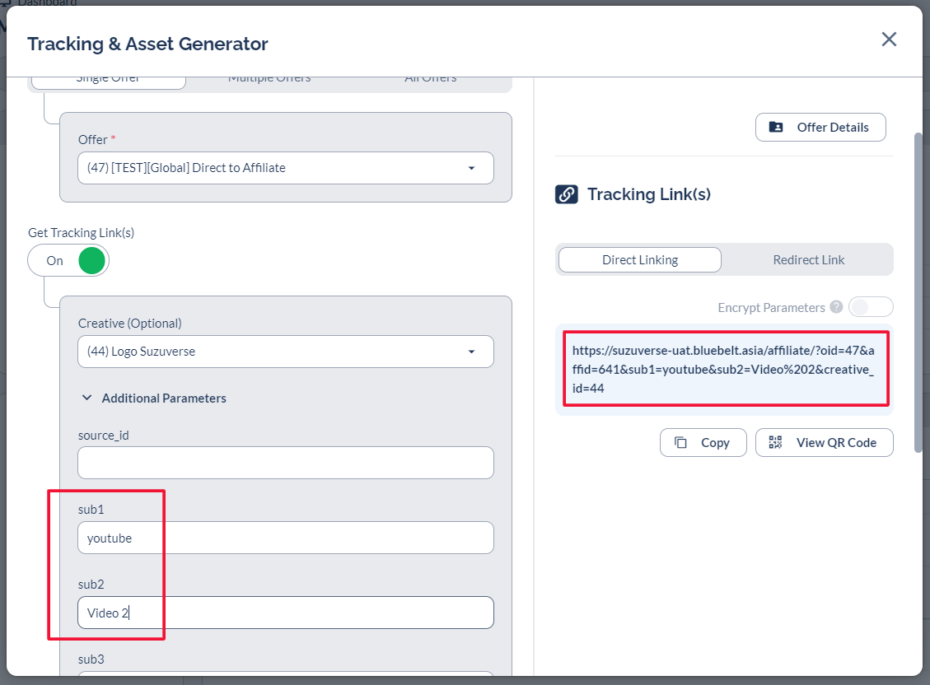
Task: Click the sub1 field containing youtube
Action: point(285,538)
